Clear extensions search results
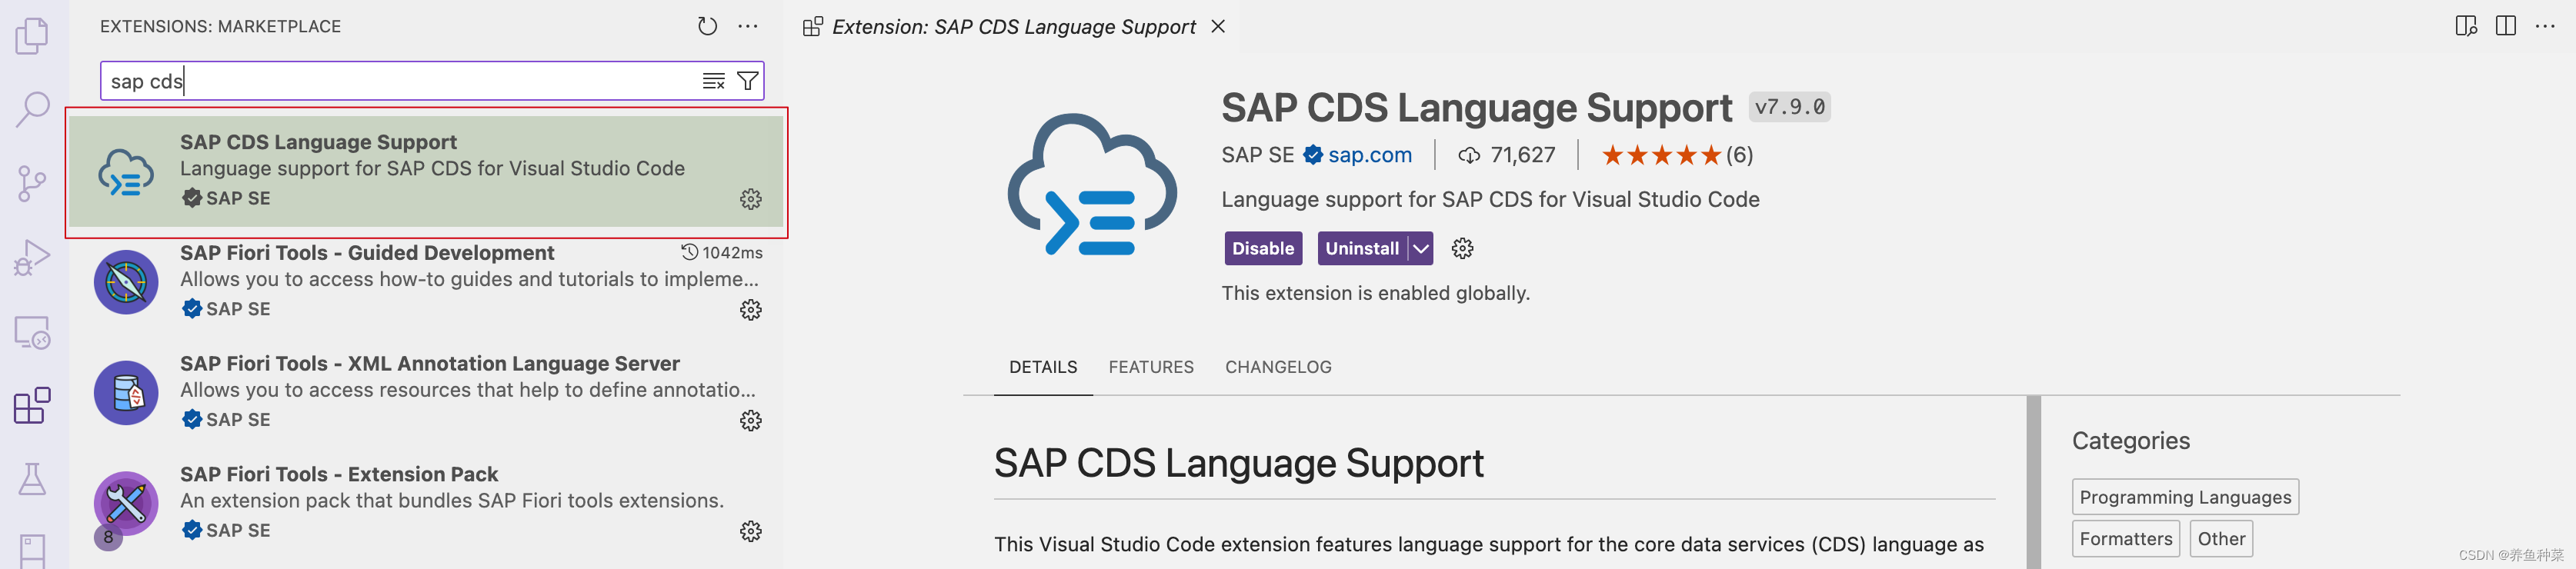This screenshot has height=569, width=2576. click(x=713, y=81)
